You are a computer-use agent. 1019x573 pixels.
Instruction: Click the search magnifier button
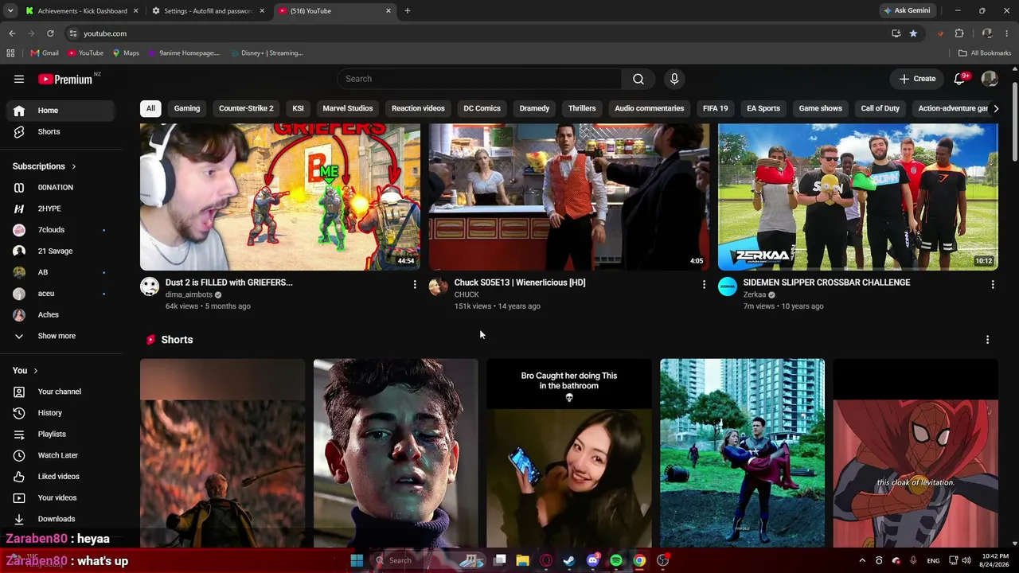pyautogui.click(x=638, y=79)
